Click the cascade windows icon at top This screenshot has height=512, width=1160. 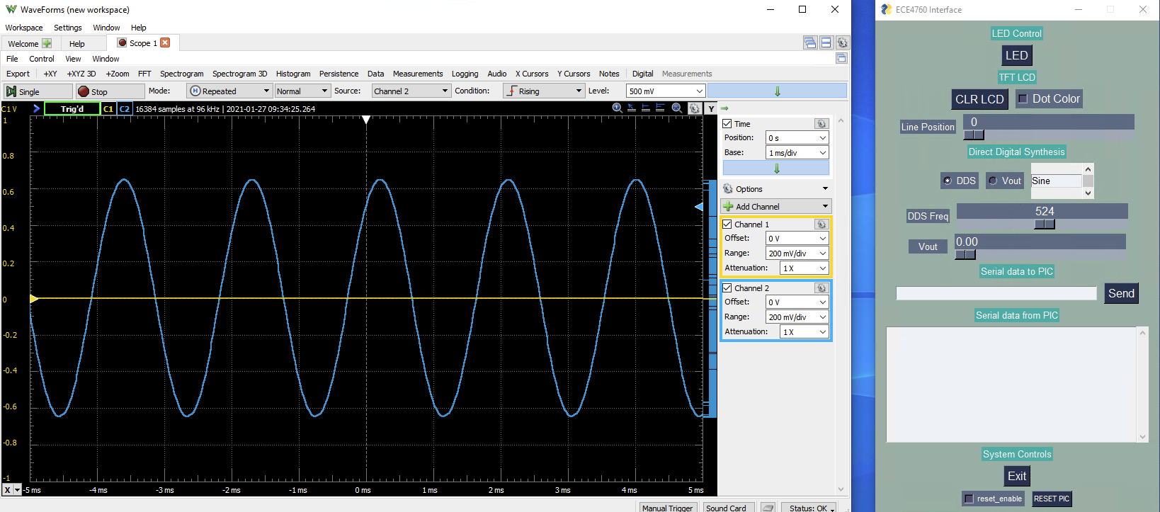[810, 43]
